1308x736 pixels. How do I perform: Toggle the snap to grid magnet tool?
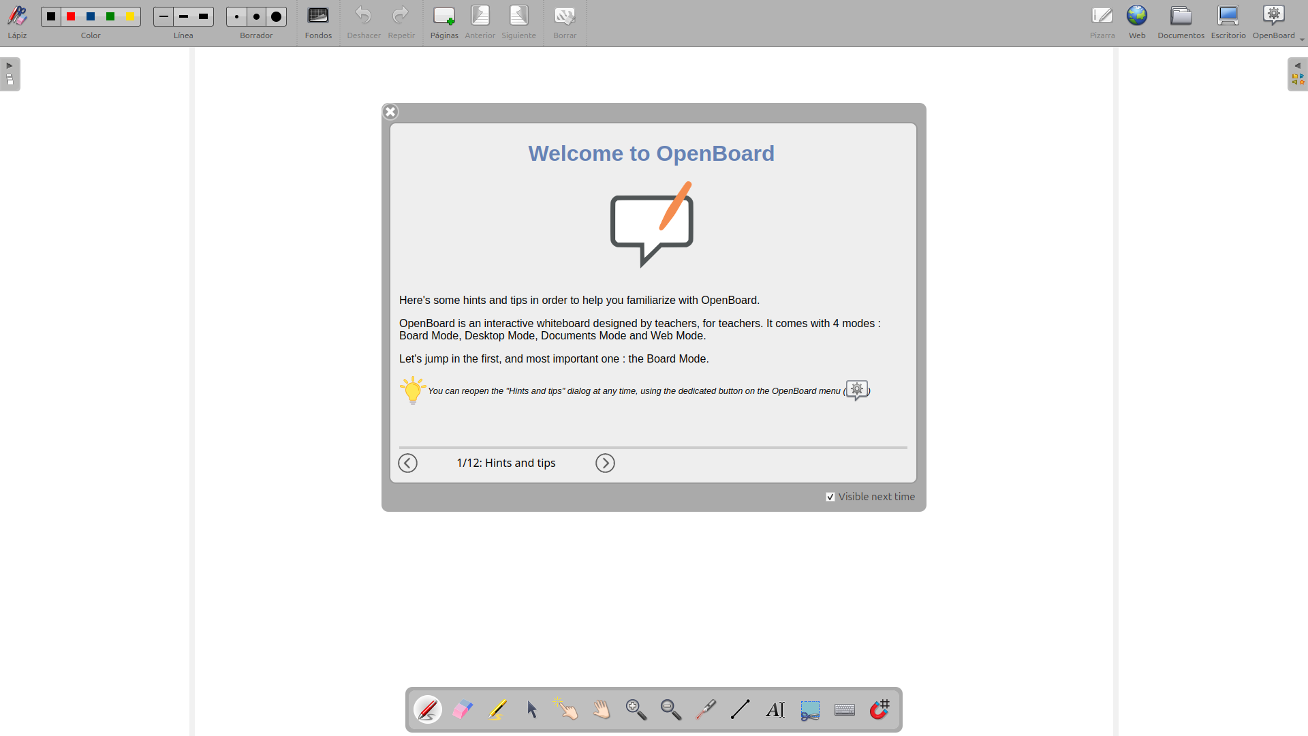point(879,710)
